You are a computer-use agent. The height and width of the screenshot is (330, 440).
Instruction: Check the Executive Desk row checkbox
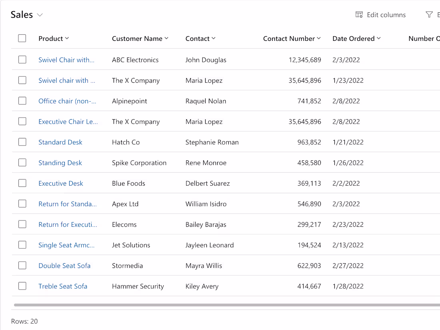tap(22, 183)
